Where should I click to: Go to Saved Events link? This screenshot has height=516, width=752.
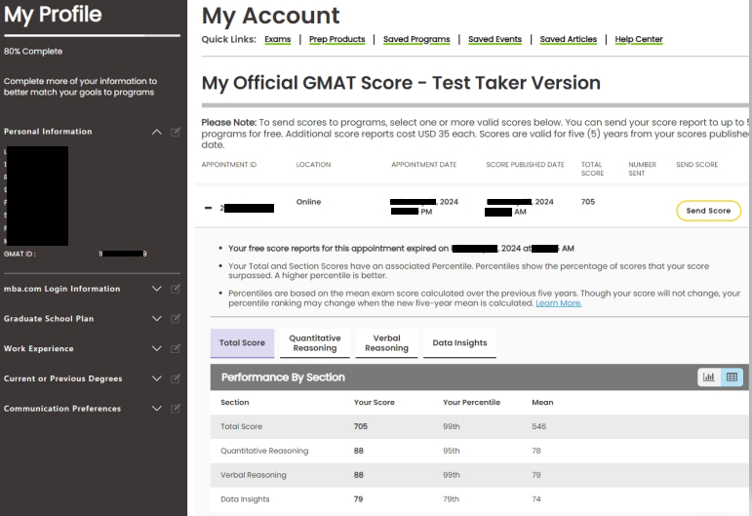[x=495, y=39]
